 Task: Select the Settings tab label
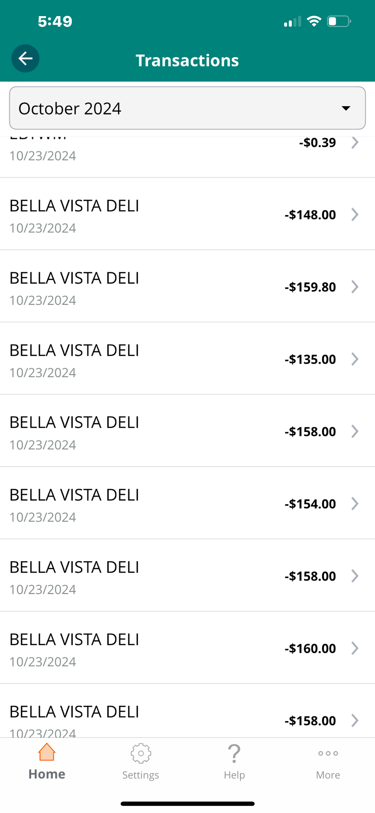(141, 775)
